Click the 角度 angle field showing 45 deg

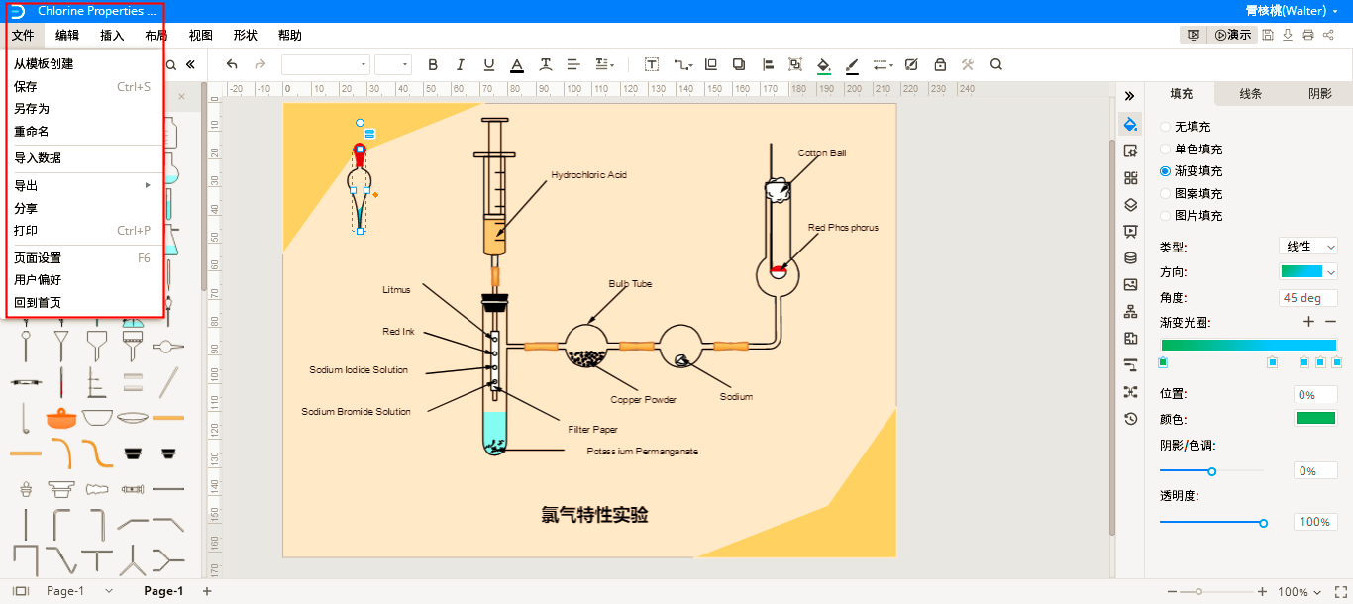1308,298
